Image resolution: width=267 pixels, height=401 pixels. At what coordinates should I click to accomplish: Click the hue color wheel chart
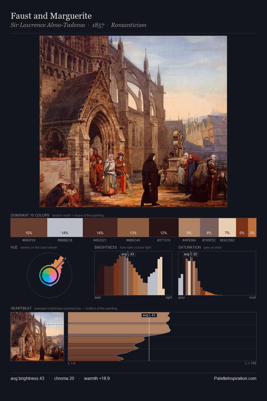49,275
